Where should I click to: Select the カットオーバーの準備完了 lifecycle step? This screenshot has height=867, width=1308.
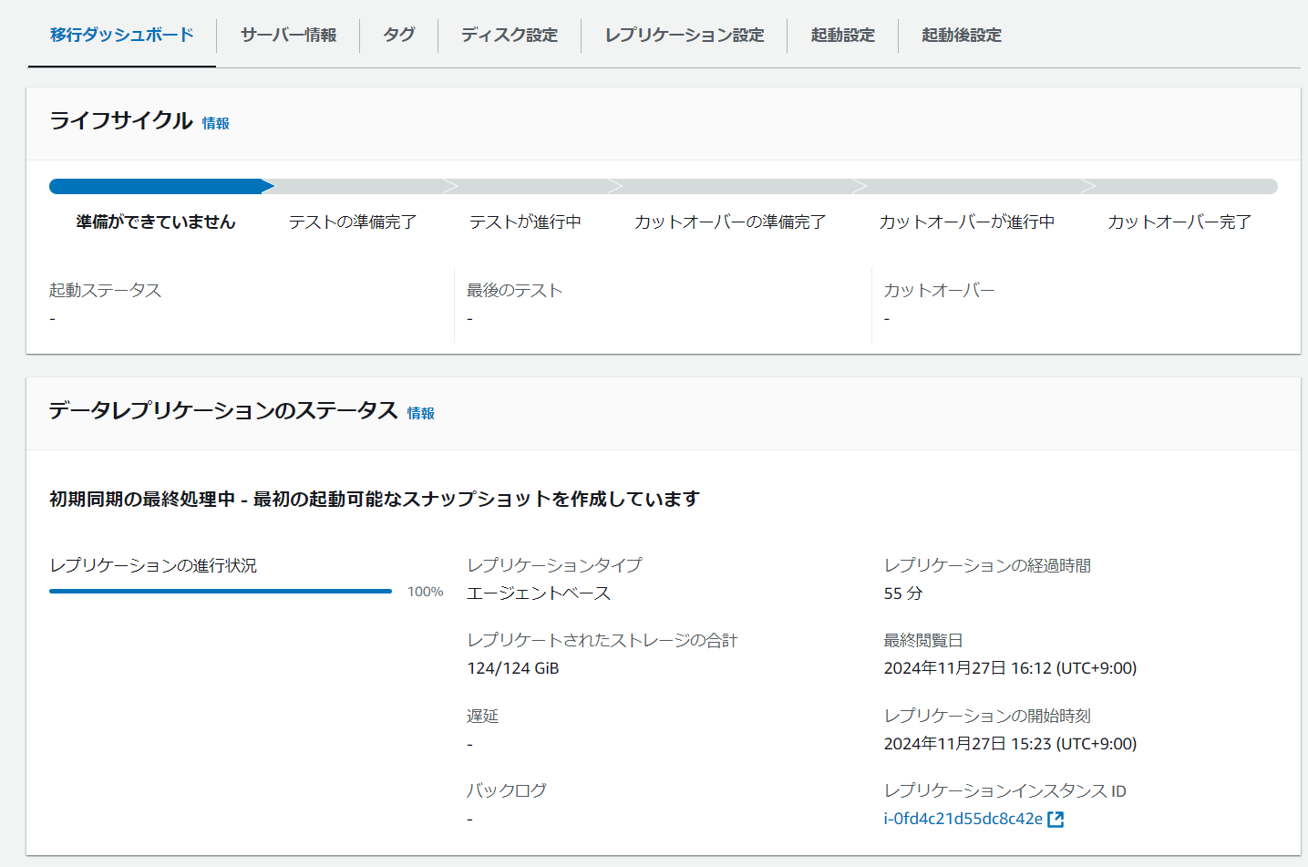tap(730, 222)
